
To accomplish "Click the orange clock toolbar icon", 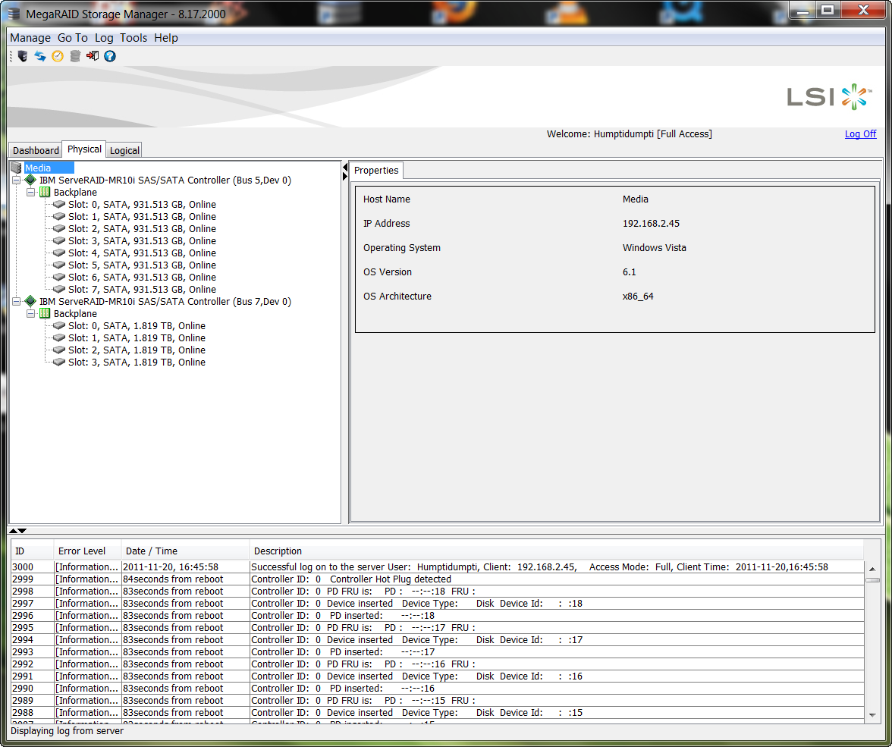I will [58, 56].
